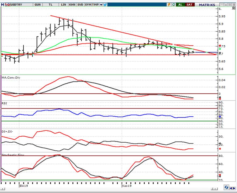Click the horizontal scrollbar right arrow
This screenshot has width=237, height=193.
(216, 189)
